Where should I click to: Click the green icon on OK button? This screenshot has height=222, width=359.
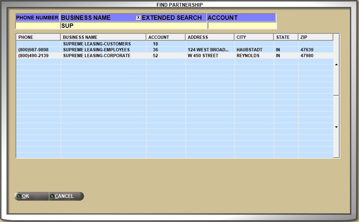click(x=19, y=196)
